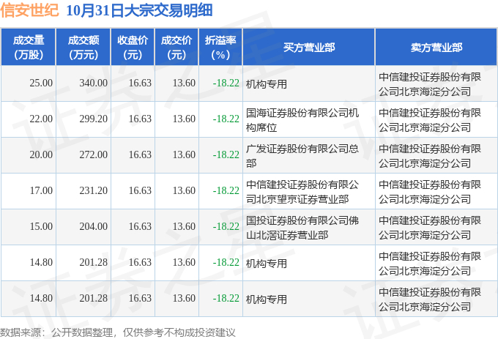Select the 卖方营业部 column header

tap(436, 48)
